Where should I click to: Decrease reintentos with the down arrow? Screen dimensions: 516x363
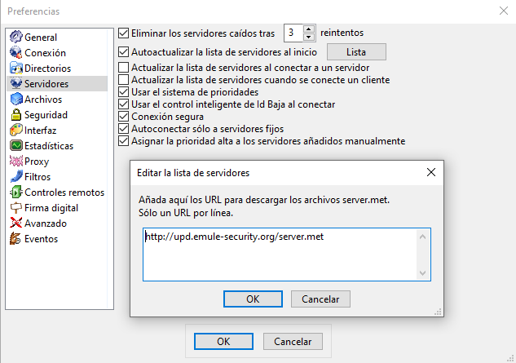pos(308,37)
